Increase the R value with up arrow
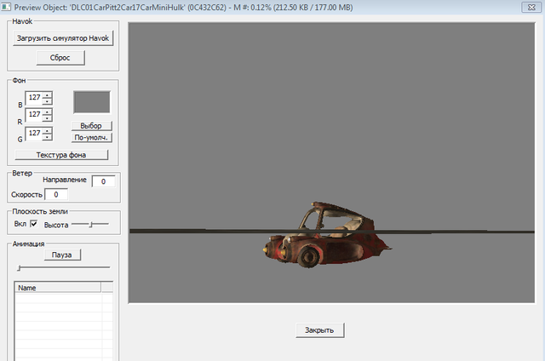Screen dimensions: 545x361 (x=48, y=112)
